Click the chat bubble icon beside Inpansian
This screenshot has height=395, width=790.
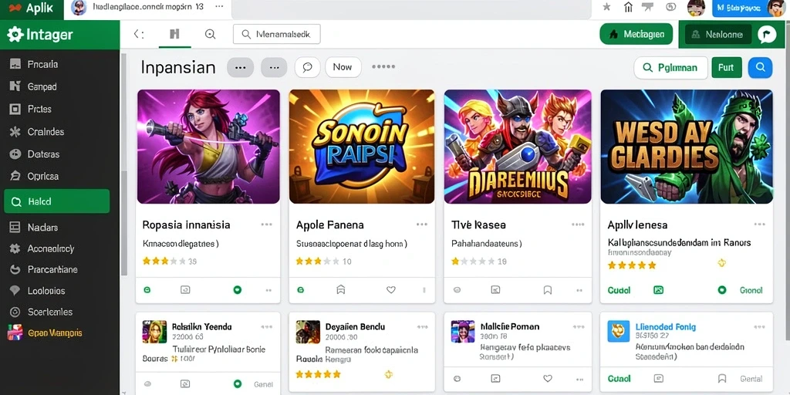coord(307,68)
